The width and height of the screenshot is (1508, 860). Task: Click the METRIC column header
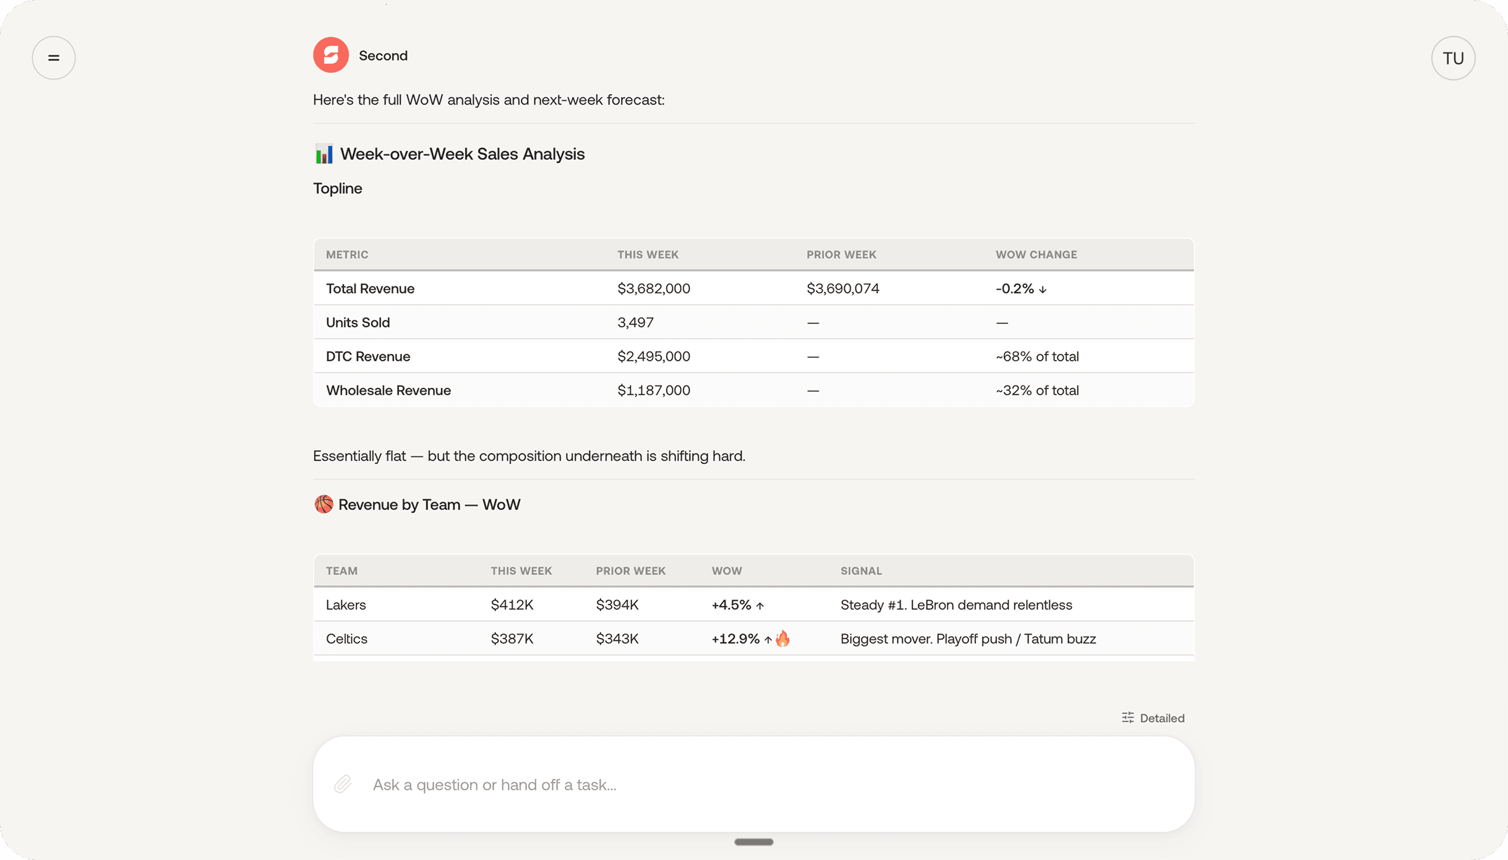click(x=347, y=254)
